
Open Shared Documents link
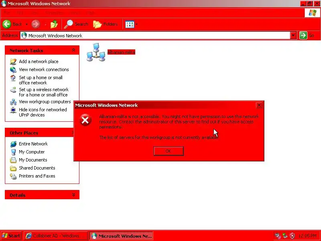click(37, 168)
